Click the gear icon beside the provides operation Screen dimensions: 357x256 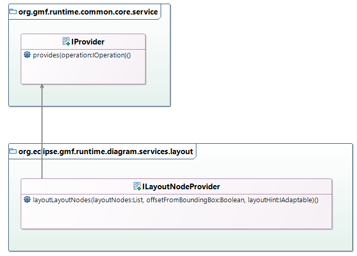click(27, 55)
